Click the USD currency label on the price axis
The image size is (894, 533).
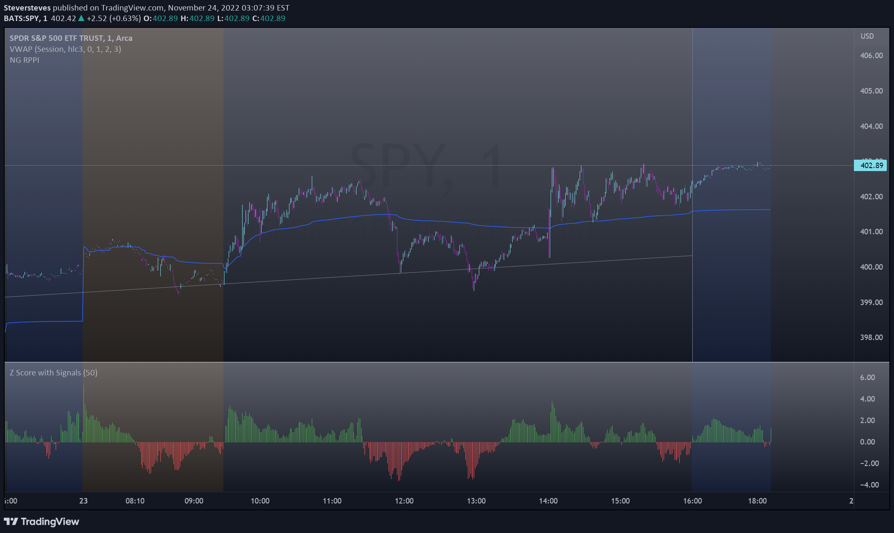click(867, 36)
